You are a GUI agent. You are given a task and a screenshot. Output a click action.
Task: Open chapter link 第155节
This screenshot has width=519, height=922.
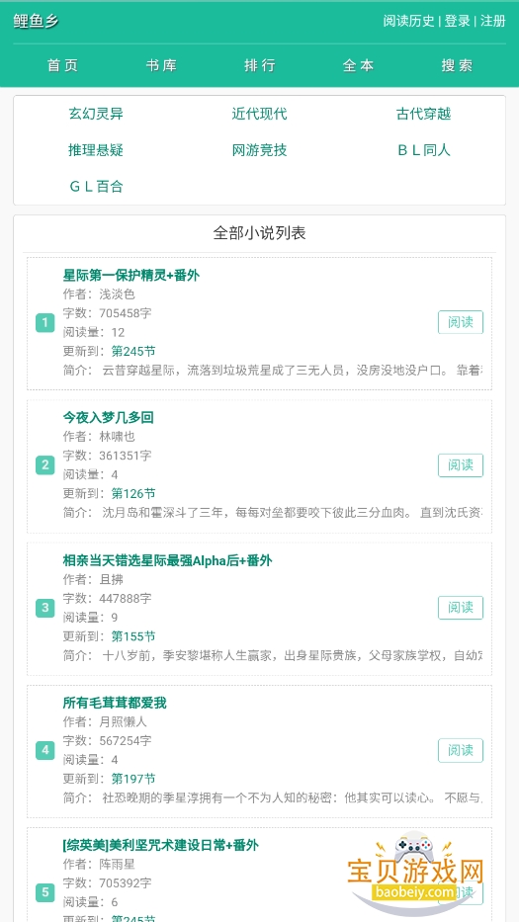133,636
